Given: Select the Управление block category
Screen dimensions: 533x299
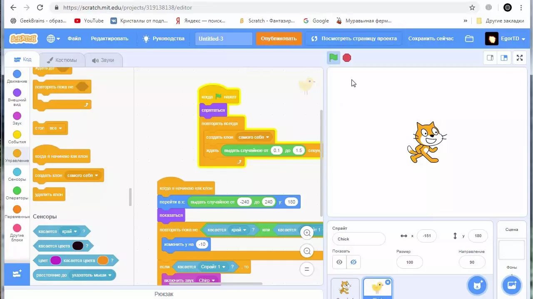Looking at the screenshot, I should (17, 156).
